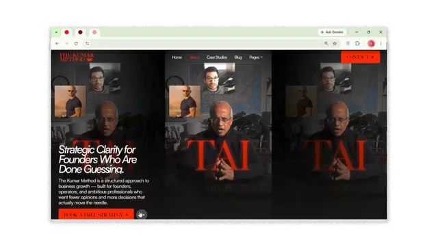This screenshot has height=246, width=438.
Task: Switch to the pink-dot browser tab
Action: click(x=94, y=32)
